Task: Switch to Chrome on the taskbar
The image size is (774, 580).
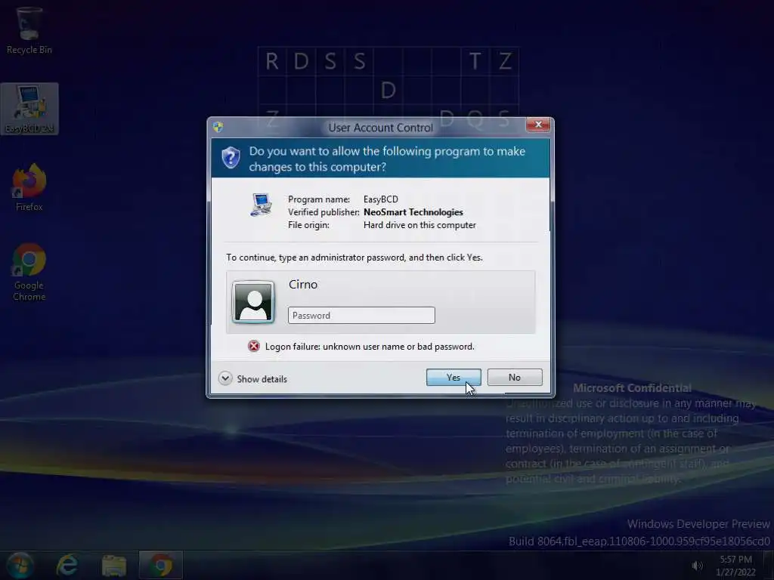Action: point(160,565)
